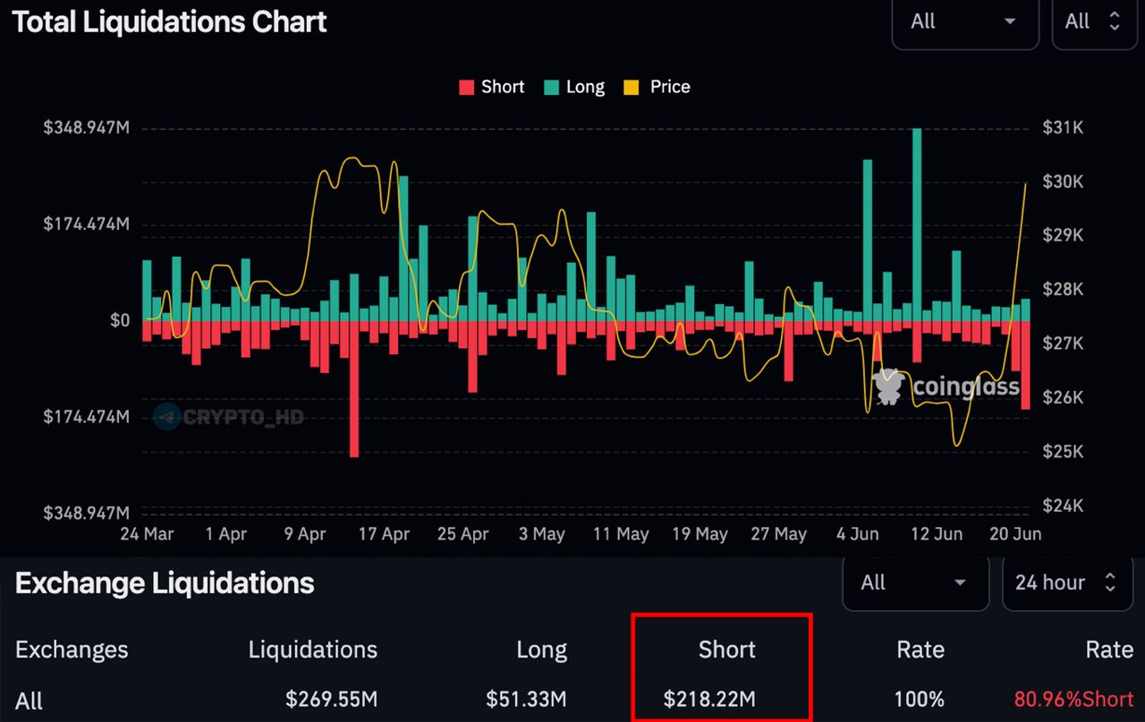The width and height of the screenshot is (1145, 722).
Task: Click the 80.96%Short rate value
Action: (1073, 699)
